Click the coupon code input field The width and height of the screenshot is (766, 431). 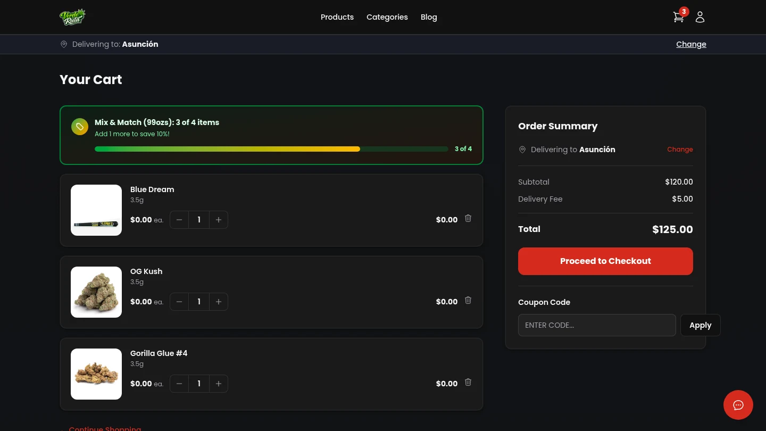597,325
